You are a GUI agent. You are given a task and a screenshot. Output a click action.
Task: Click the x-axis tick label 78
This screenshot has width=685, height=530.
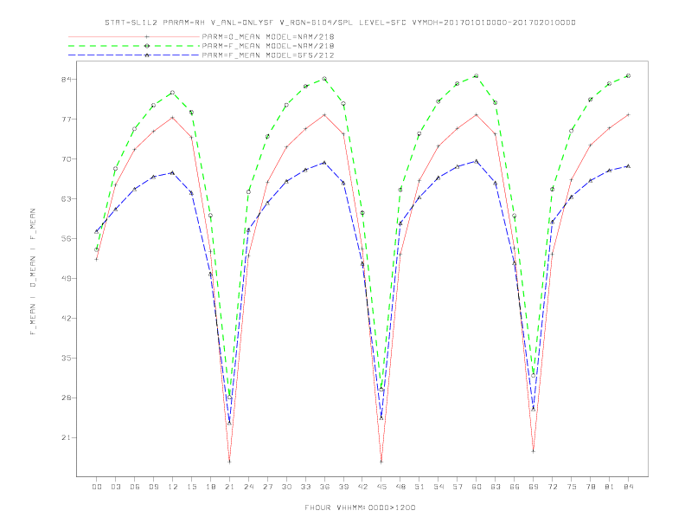tap(591, 487)
